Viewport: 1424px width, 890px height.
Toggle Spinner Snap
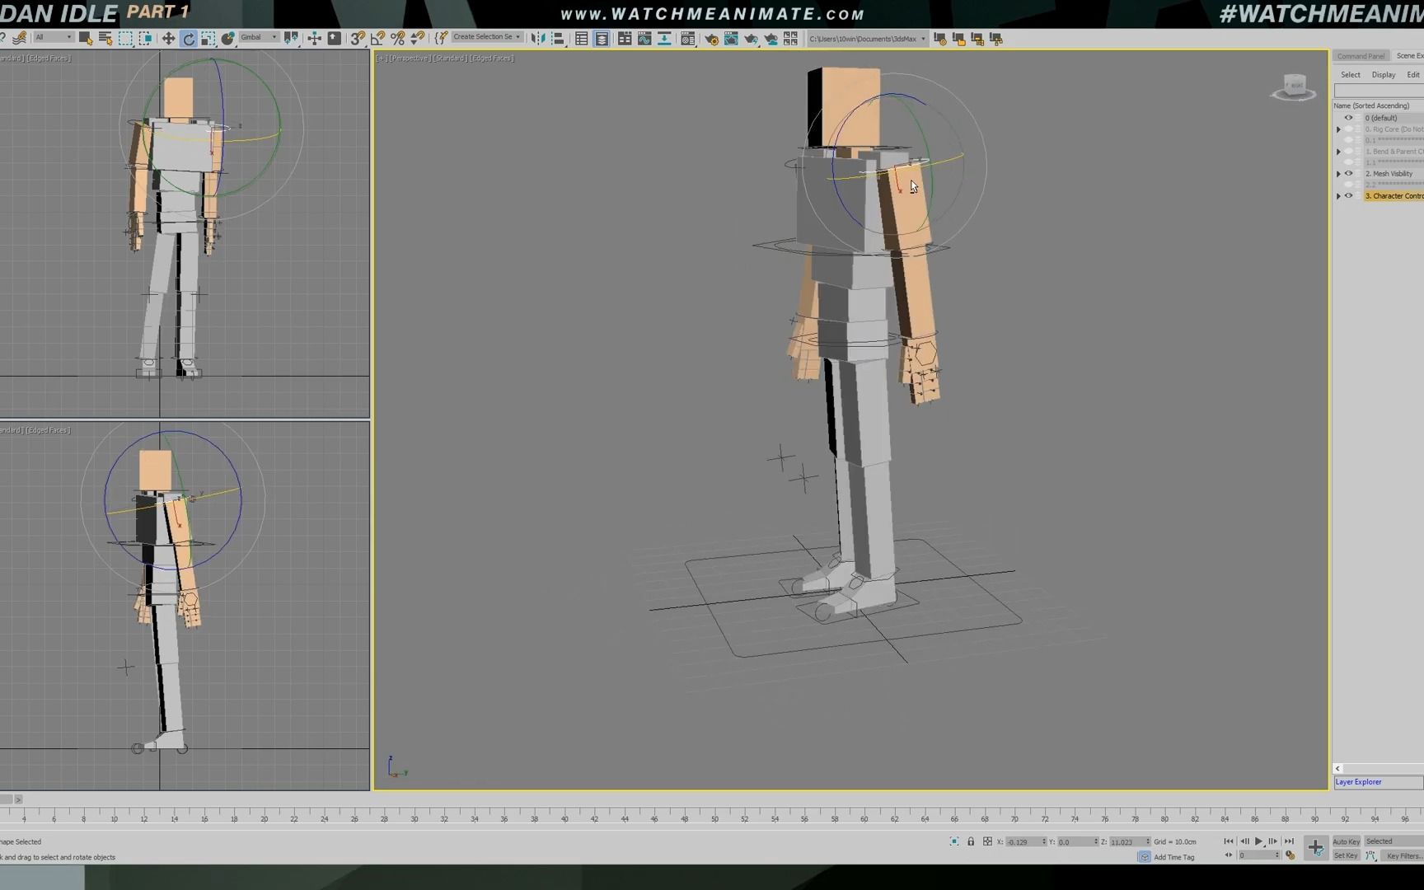pyautogui.click(x=417, y=38)
